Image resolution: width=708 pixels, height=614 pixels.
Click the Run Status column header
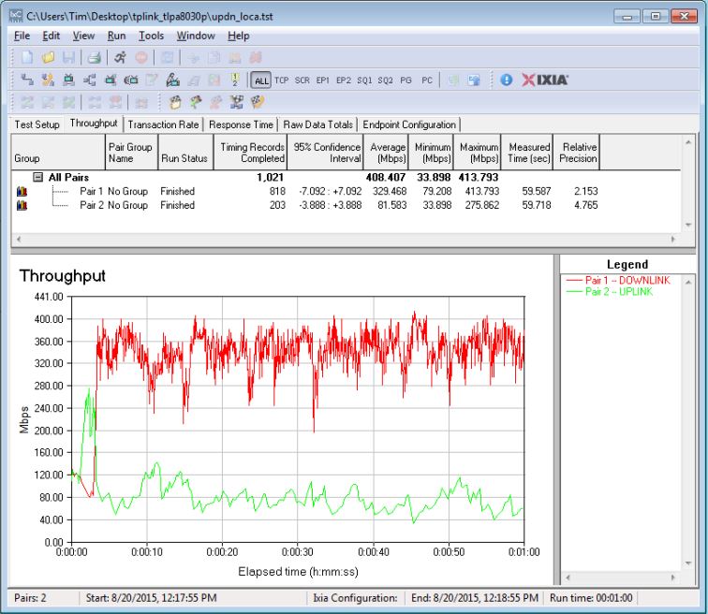click(185, 153)
